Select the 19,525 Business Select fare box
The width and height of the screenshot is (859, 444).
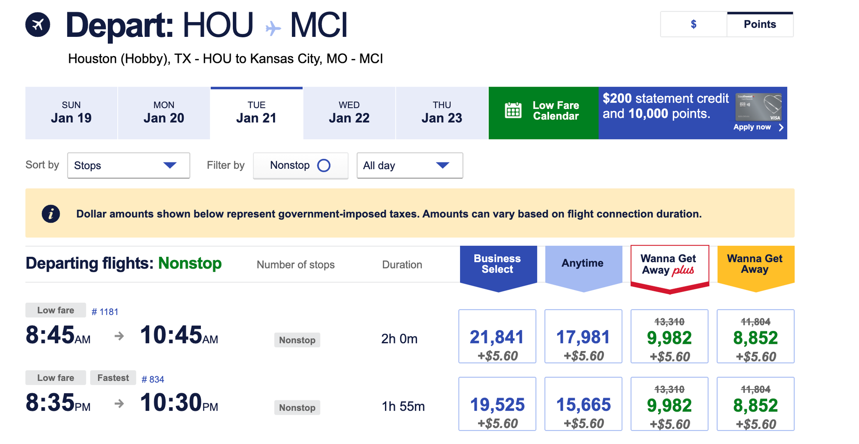pyautogui.click(x=497, y=404)
